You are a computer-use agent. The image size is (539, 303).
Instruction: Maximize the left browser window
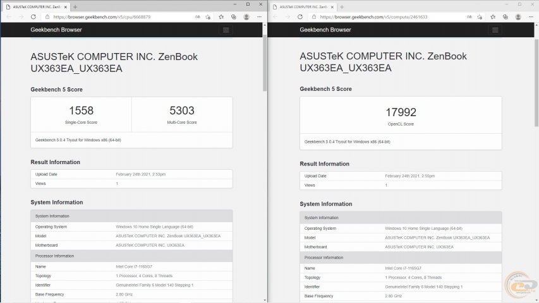pyautogui.click(x=248, y=4)
